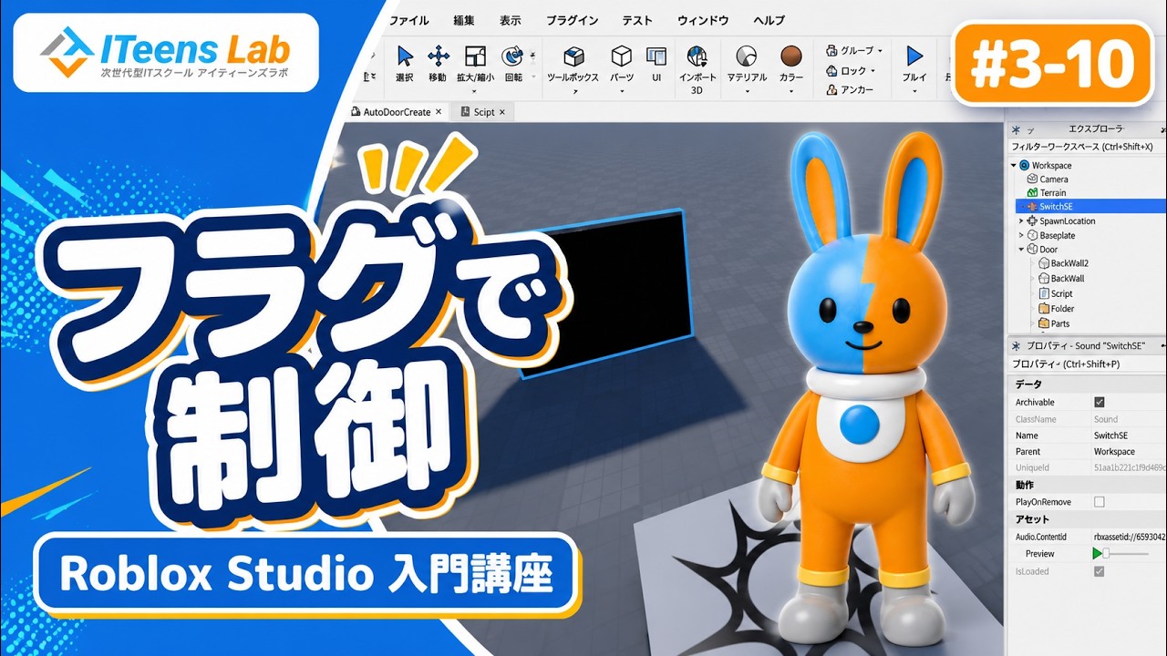Click the Properties filter field

point(1085,364)
